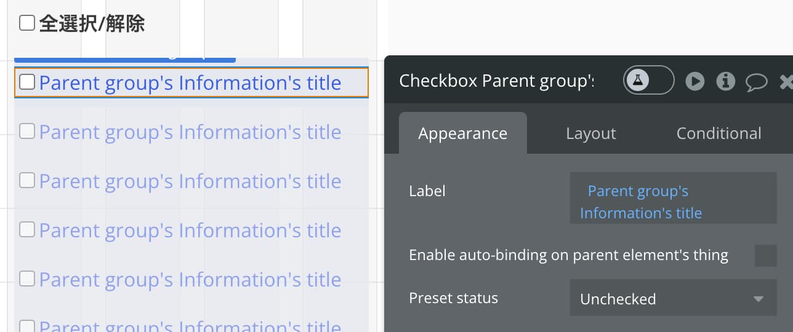This screenshot has height=332, width=793.
Task: Click the blue element tag above selected checkbox
Action: click(124, 59)
